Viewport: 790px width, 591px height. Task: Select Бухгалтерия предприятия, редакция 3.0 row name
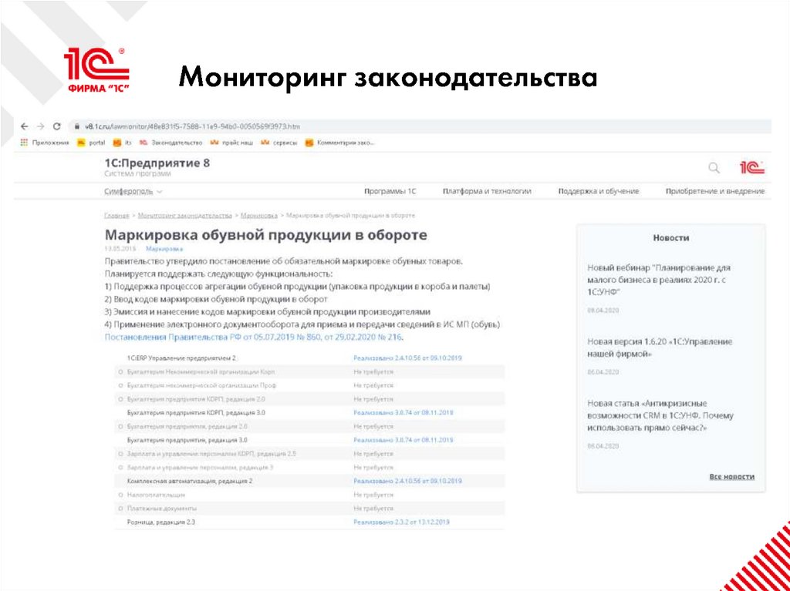click(187, 439)
